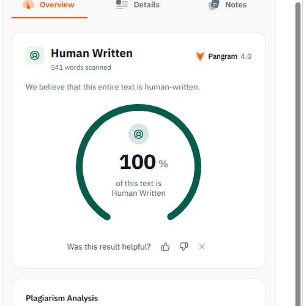Click the green circular progress gauge
Image resolution: width=304 pixels, height=306 pixels.
coord(138,162)
